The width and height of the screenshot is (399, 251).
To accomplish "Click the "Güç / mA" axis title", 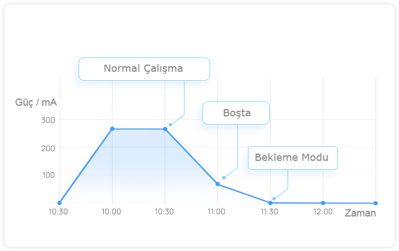I will pos(36,102).
